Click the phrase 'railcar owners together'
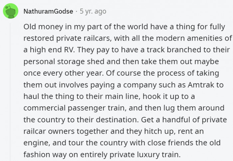233x161 pixels. 66,131
